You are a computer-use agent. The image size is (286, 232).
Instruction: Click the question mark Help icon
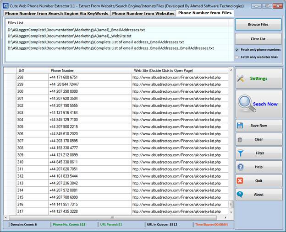(240, 167)
